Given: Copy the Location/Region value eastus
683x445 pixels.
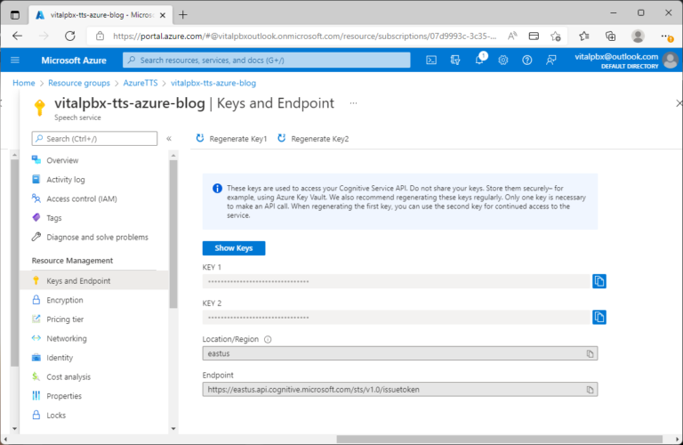Looking at the screenshot, I should (x=590, y=353).
